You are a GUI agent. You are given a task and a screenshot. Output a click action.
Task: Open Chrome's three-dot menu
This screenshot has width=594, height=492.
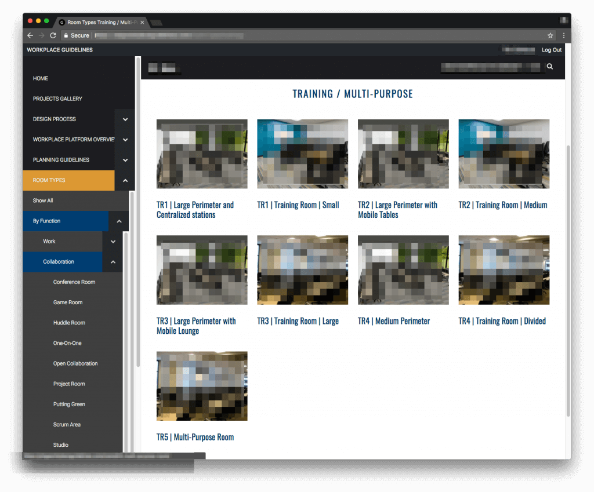(564, 35)
